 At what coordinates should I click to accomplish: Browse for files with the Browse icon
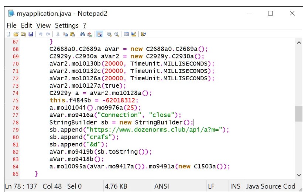pos(23,34)
